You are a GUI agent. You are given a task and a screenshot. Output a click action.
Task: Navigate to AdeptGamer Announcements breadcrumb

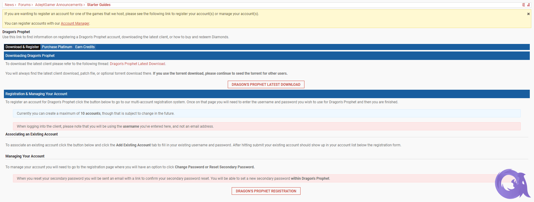(x=59, y=5)
